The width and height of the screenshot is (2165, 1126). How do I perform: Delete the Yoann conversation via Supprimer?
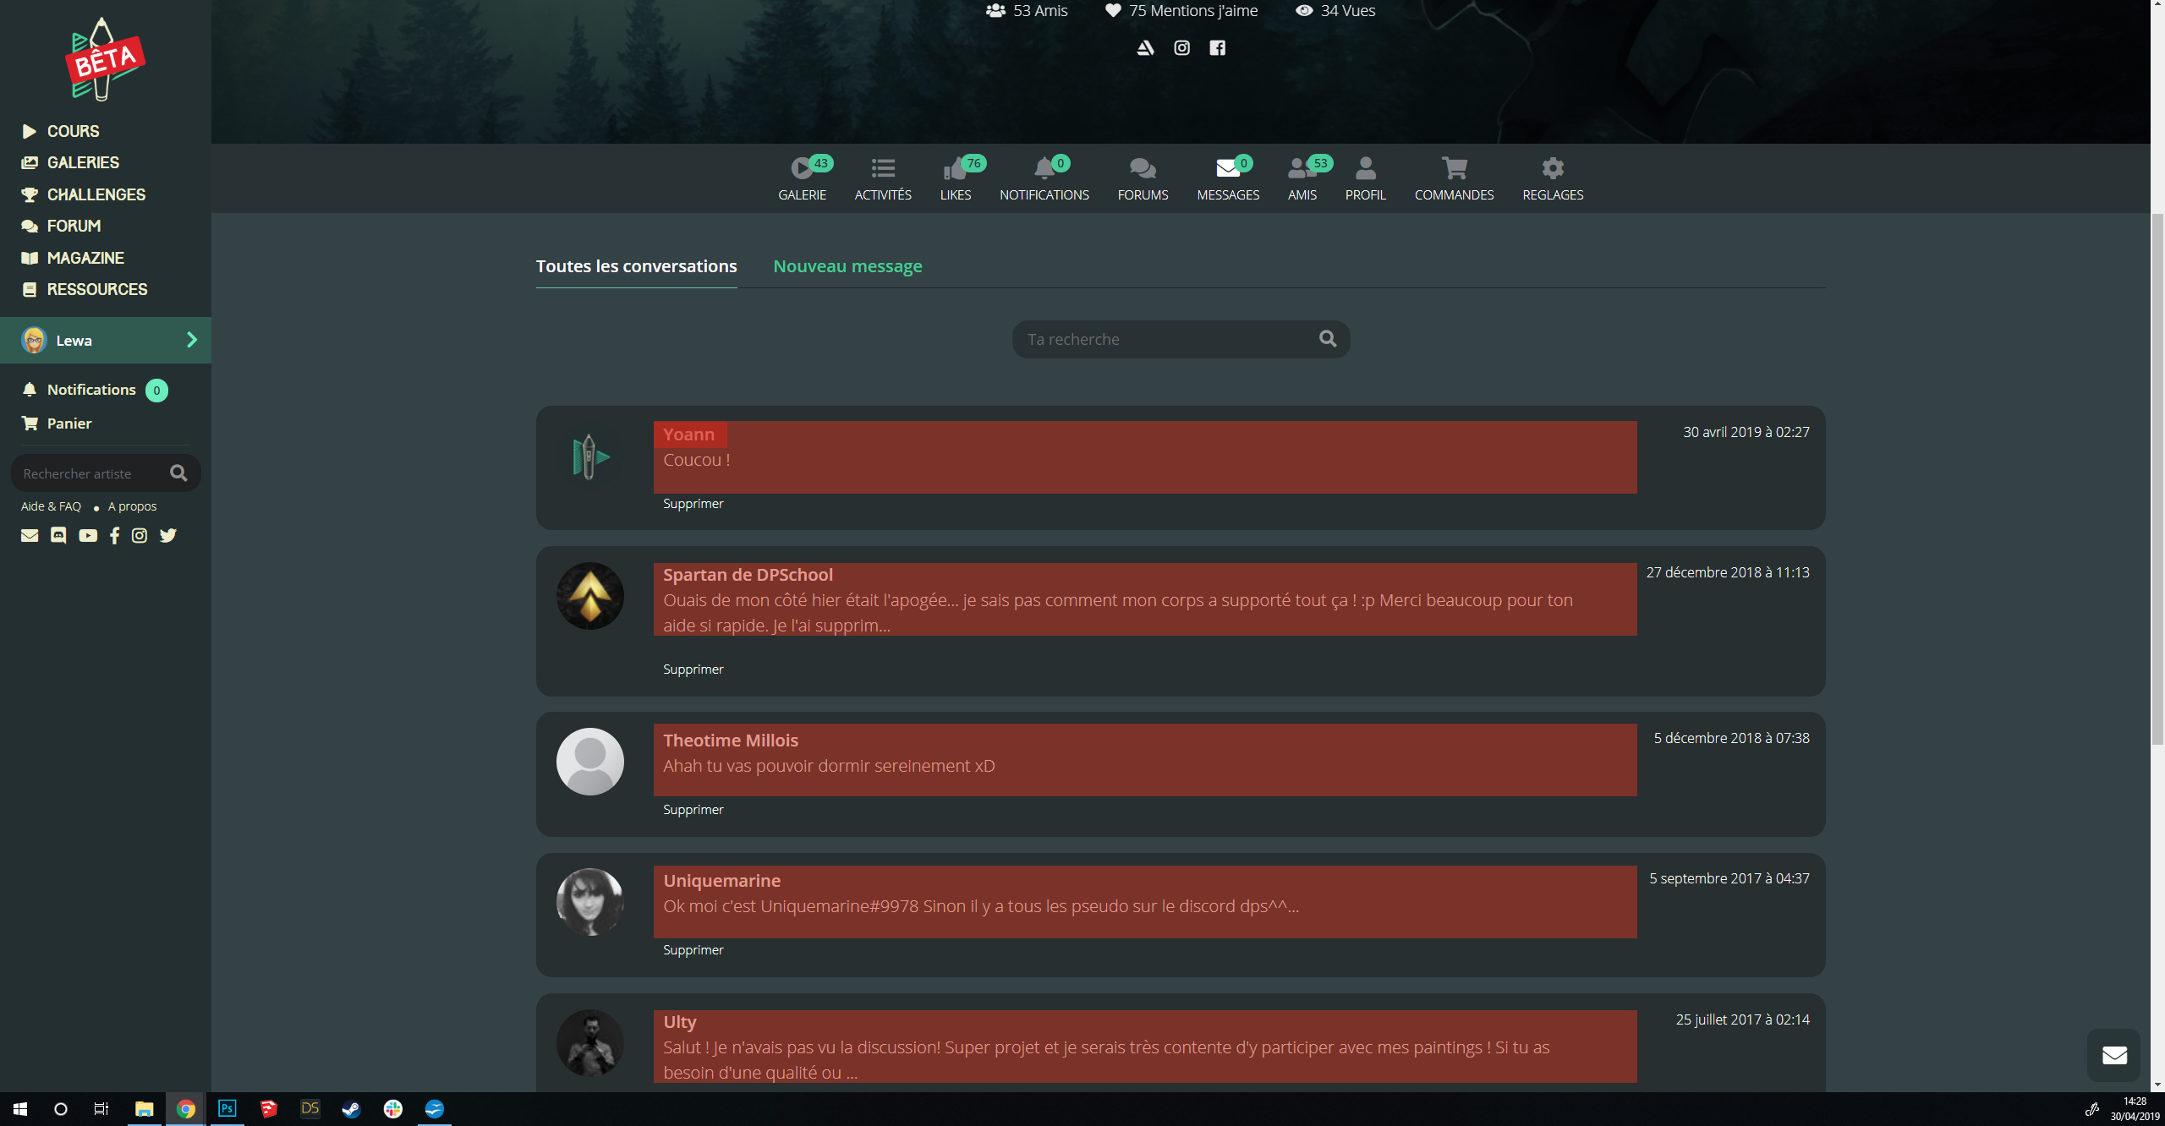click(693, 504)
